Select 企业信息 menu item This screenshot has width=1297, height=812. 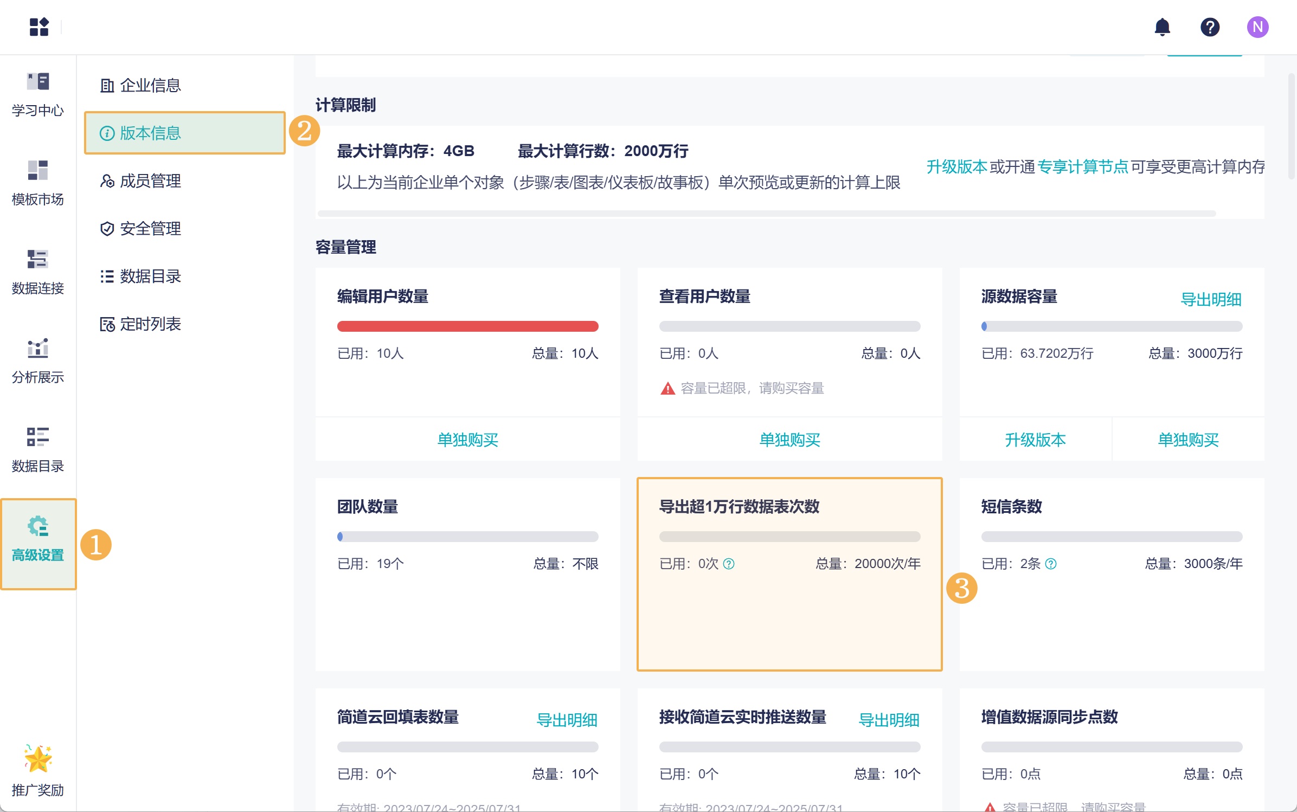pos(150,85)
